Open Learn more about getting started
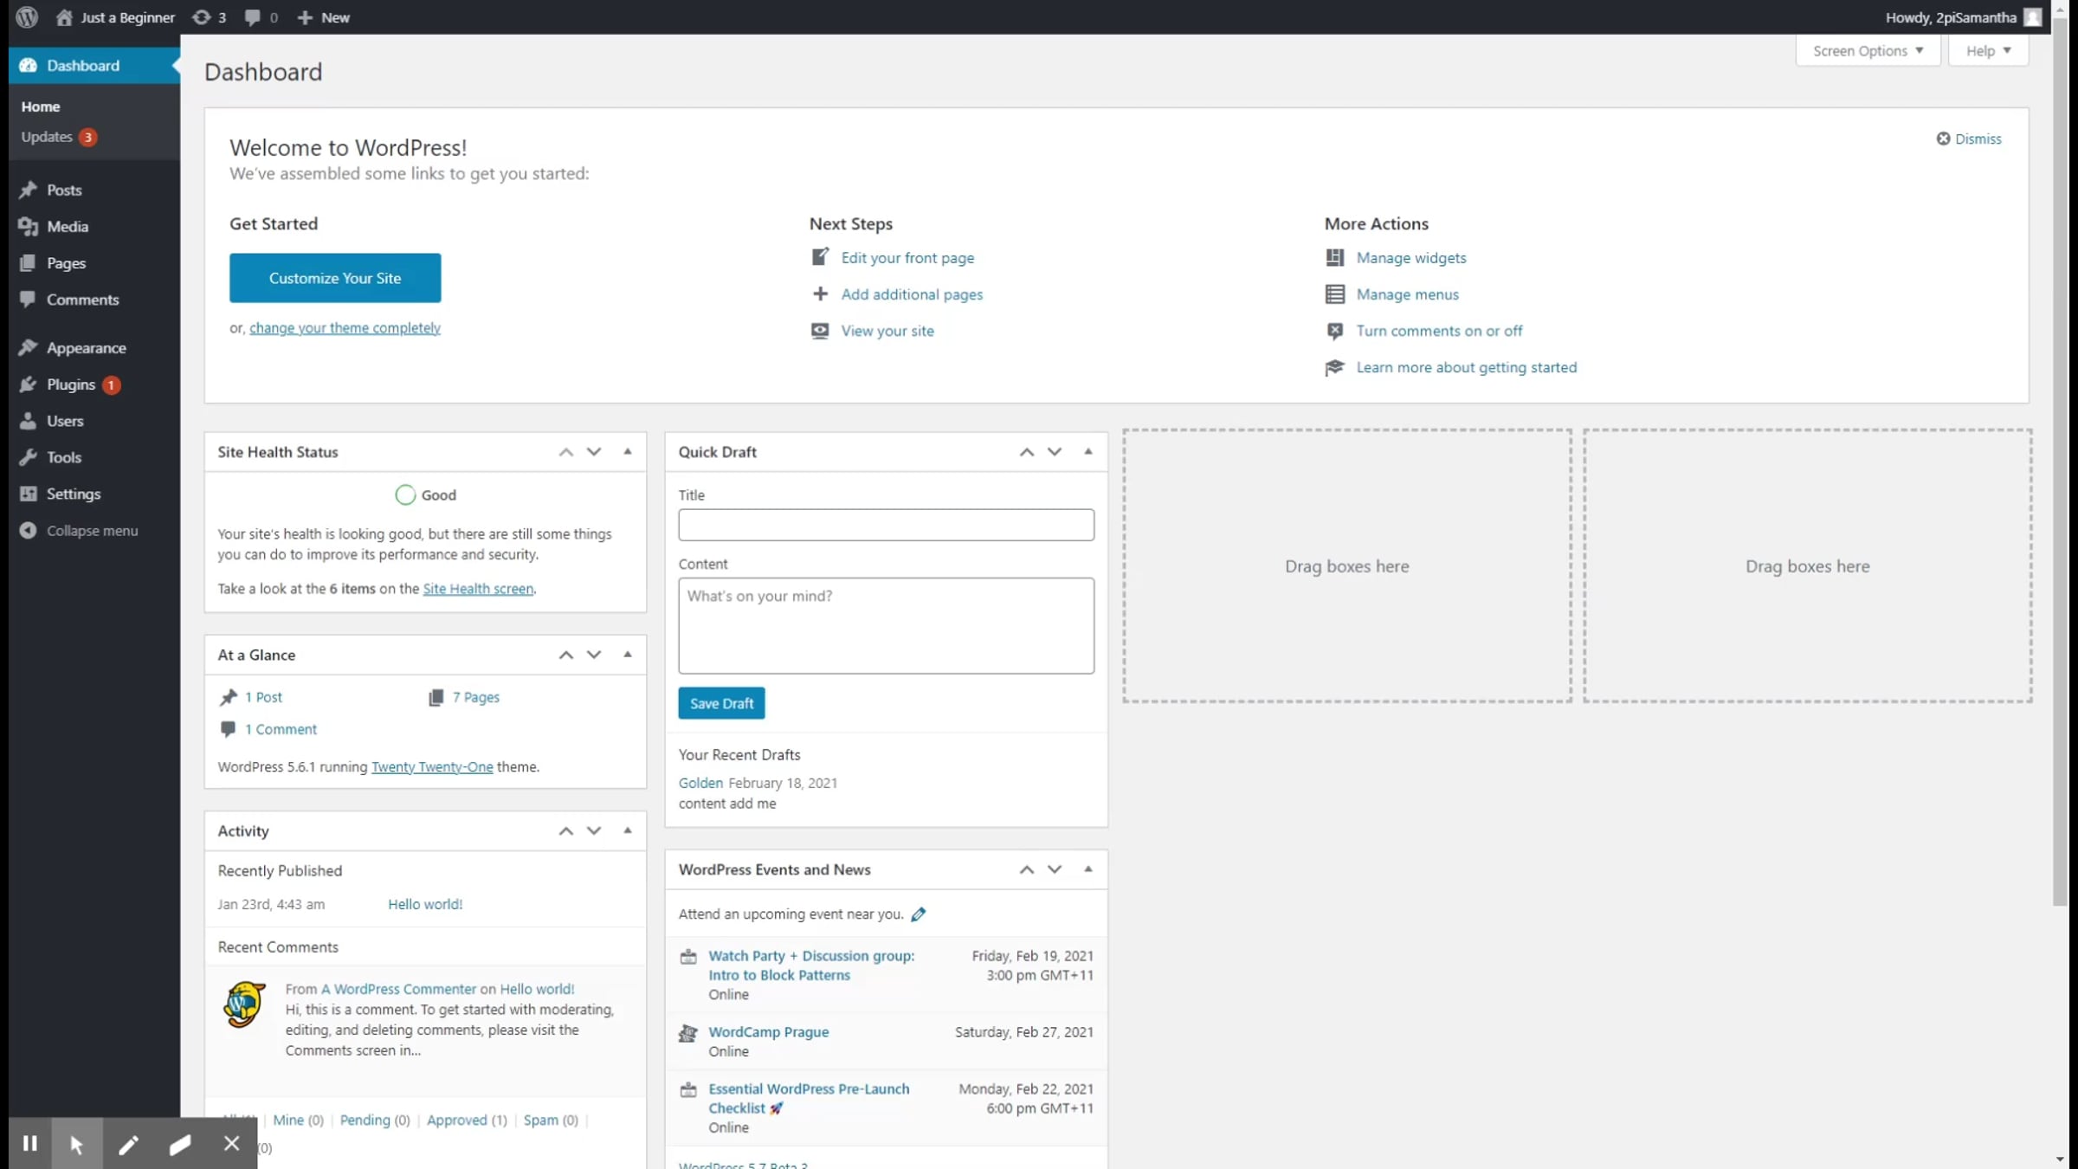Image resolution: width=2078 pixels, height=1169 pixels. [x=1467, y=367]
